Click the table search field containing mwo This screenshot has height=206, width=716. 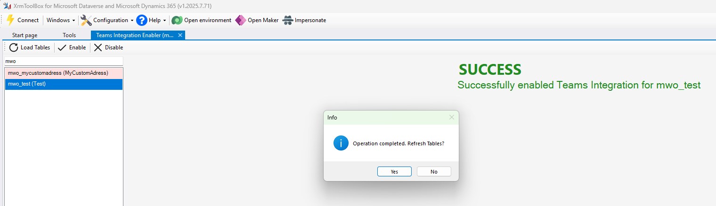tap(64, 61)
